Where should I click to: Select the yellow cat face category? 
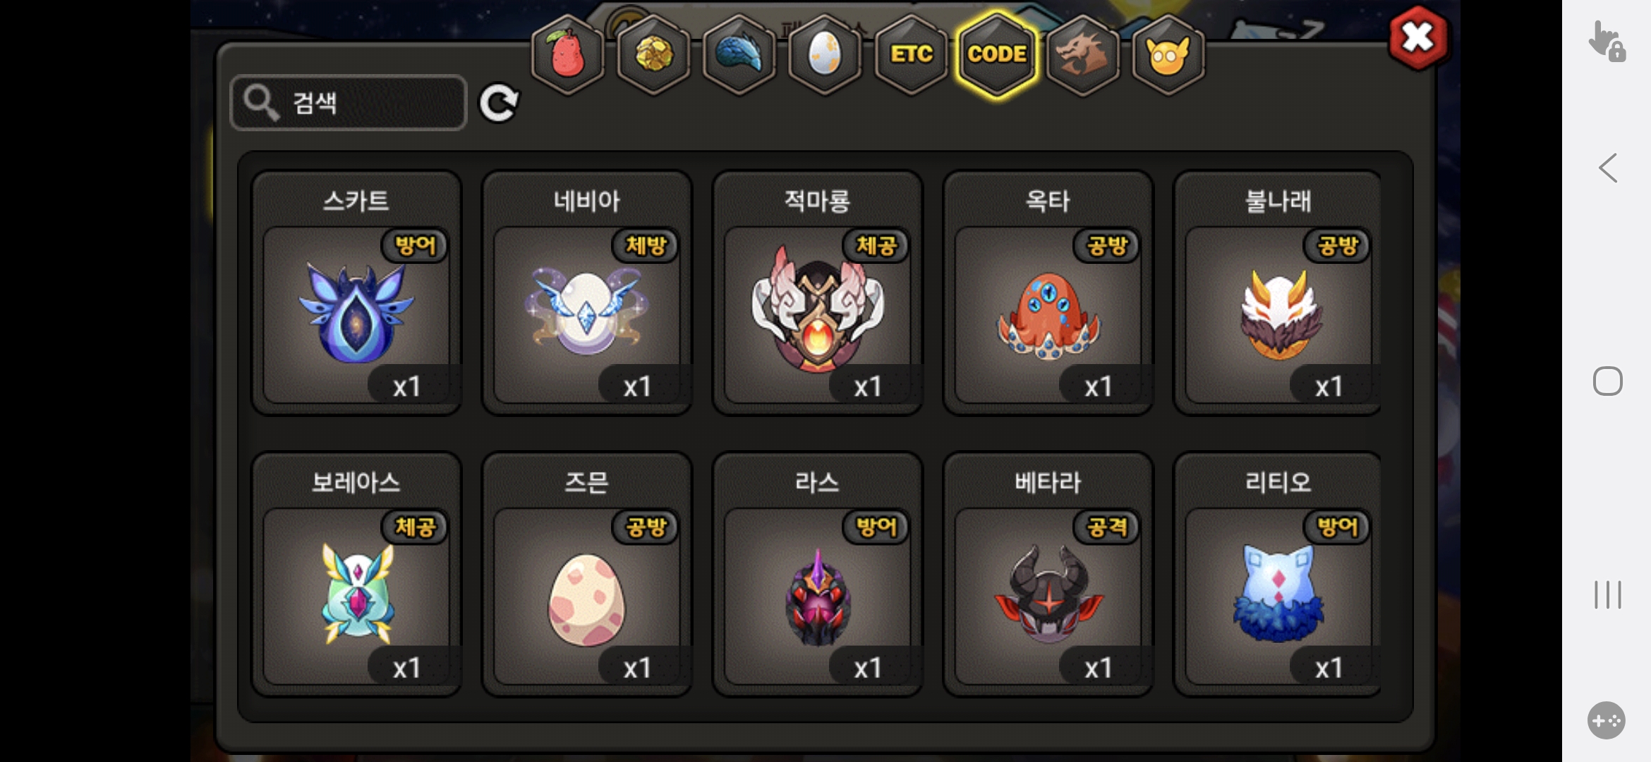click(1168, 54)
